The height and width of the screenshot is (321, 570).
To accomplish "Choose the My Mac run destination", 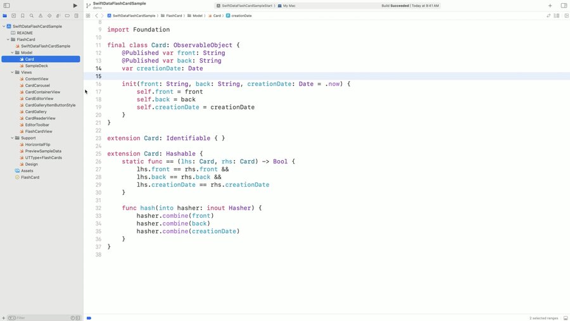I will [x=286, y=6].
